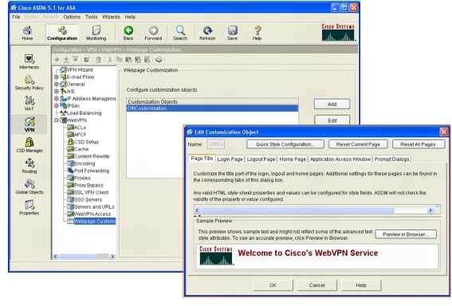The image size is (452, 306).
Task: Refresh the ASDM configuration
Action: click(x=207, y=33)
